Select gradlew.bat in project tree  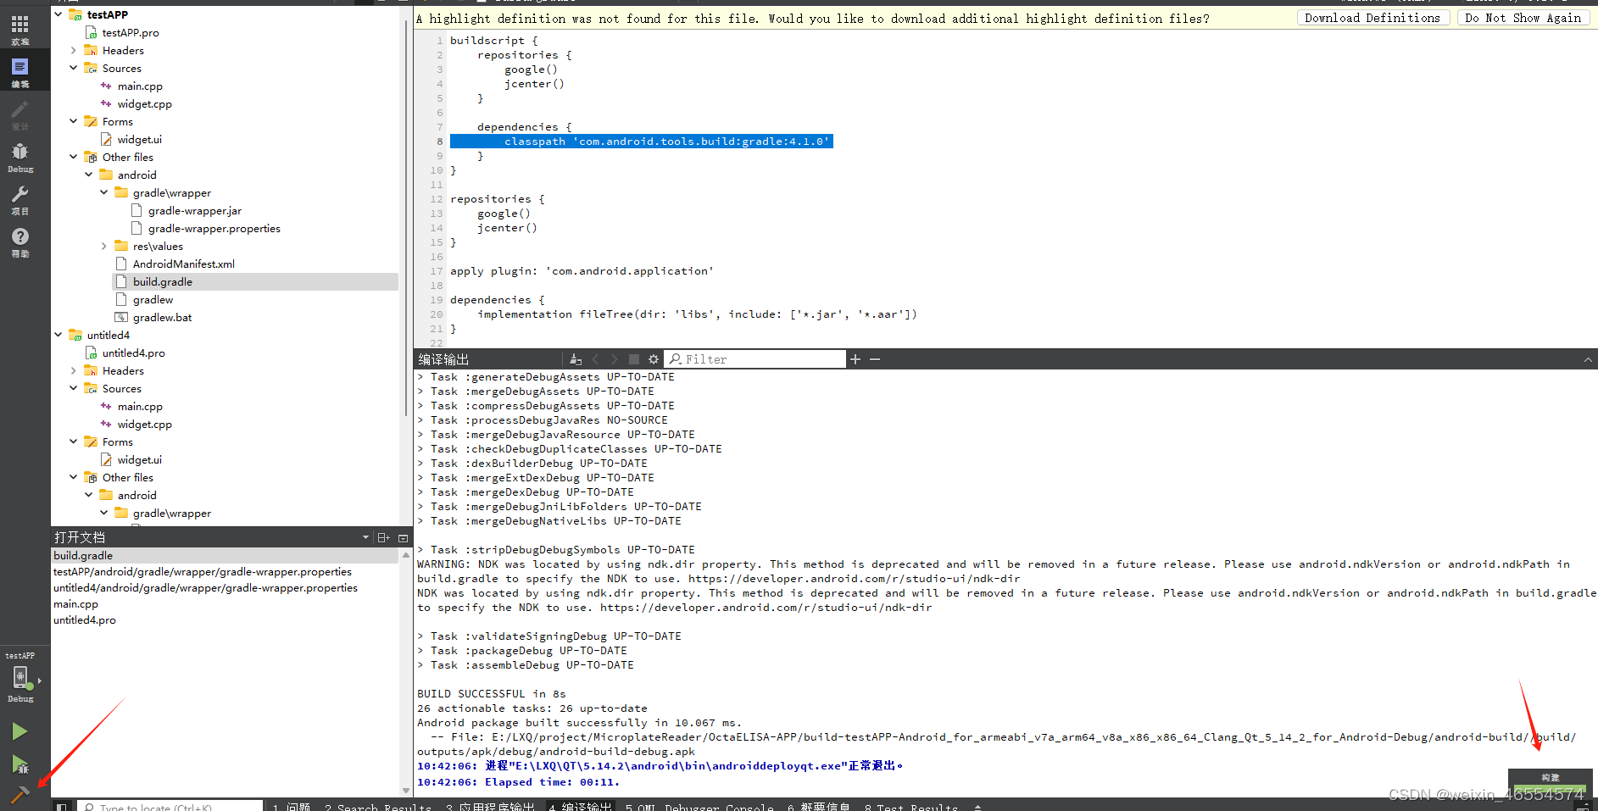(162, 317)
